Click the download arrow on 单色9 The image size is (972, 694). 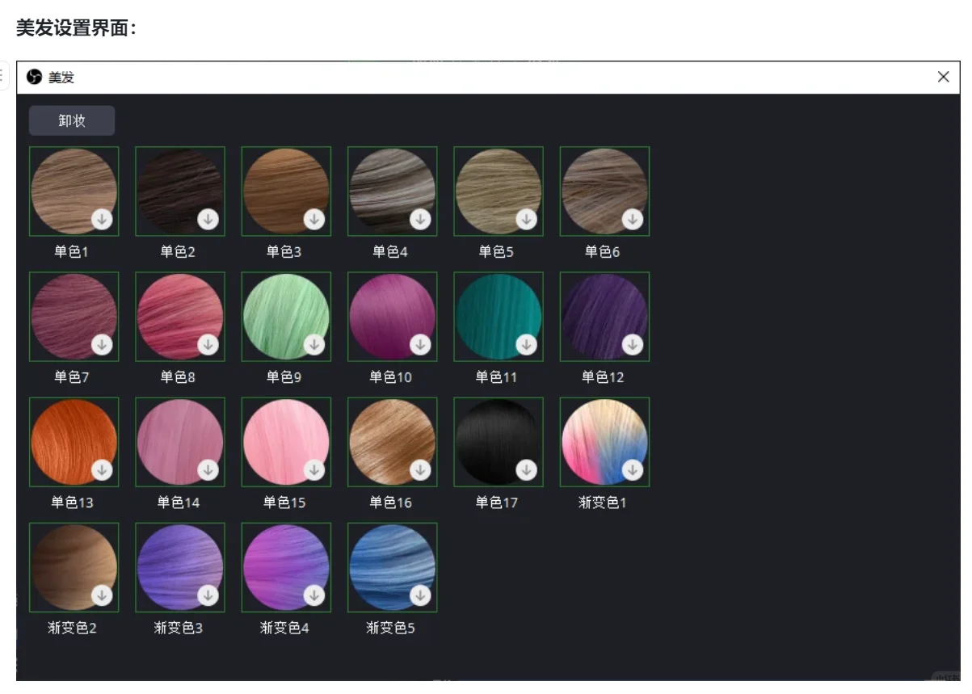314,344
